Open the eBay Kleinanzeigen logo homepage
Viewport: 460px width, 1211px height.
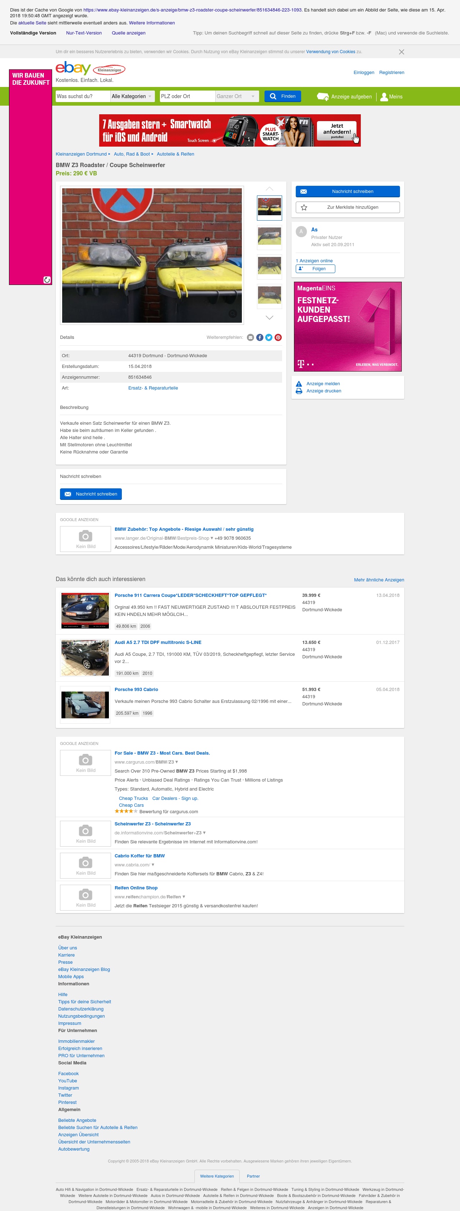[90, 69]
